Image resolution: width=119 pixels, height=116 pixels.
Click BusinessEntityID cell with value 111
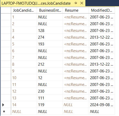pos(50,98)
